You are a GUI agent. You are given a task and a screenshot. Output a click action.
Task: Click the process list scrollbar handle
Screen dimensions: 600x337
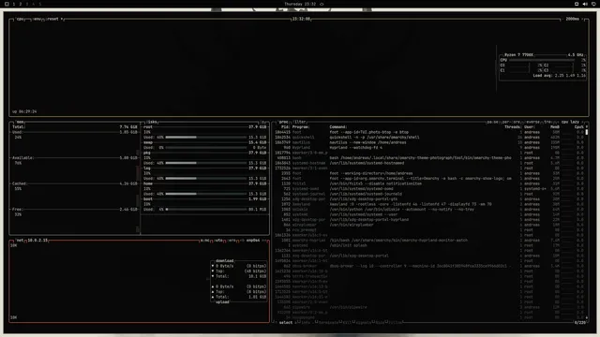587,132
